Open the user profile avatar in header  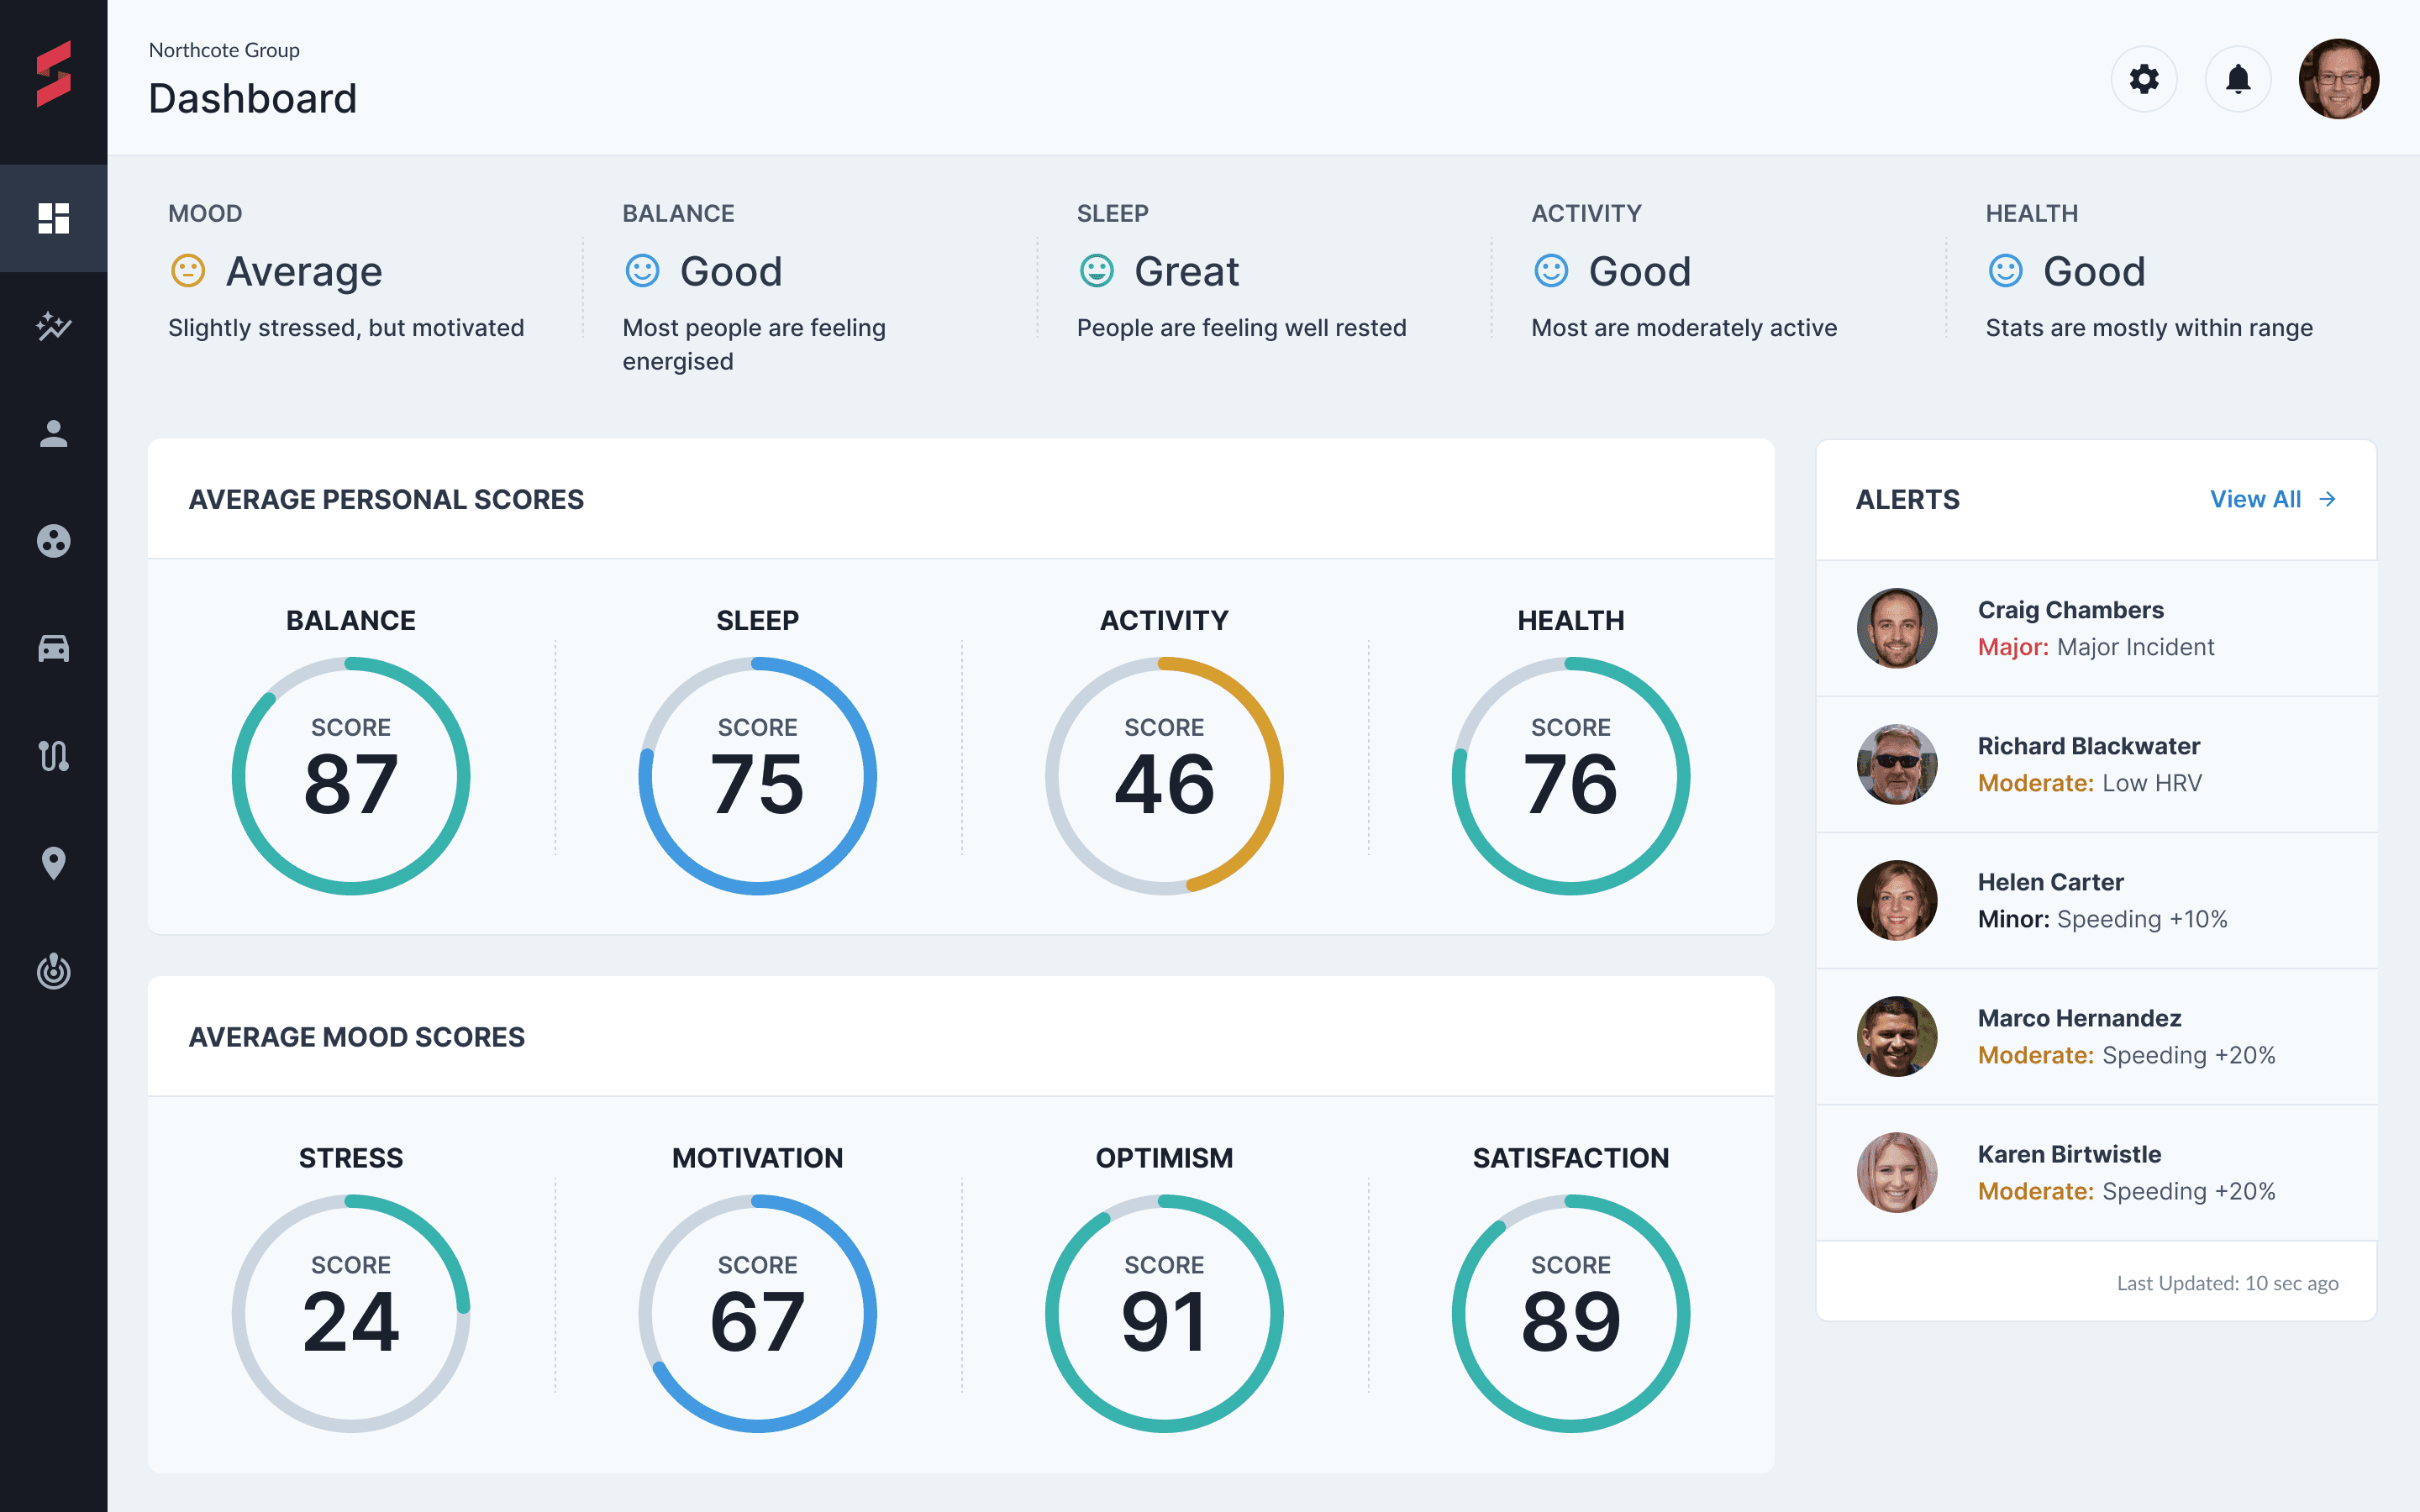tap(2338, 79)
